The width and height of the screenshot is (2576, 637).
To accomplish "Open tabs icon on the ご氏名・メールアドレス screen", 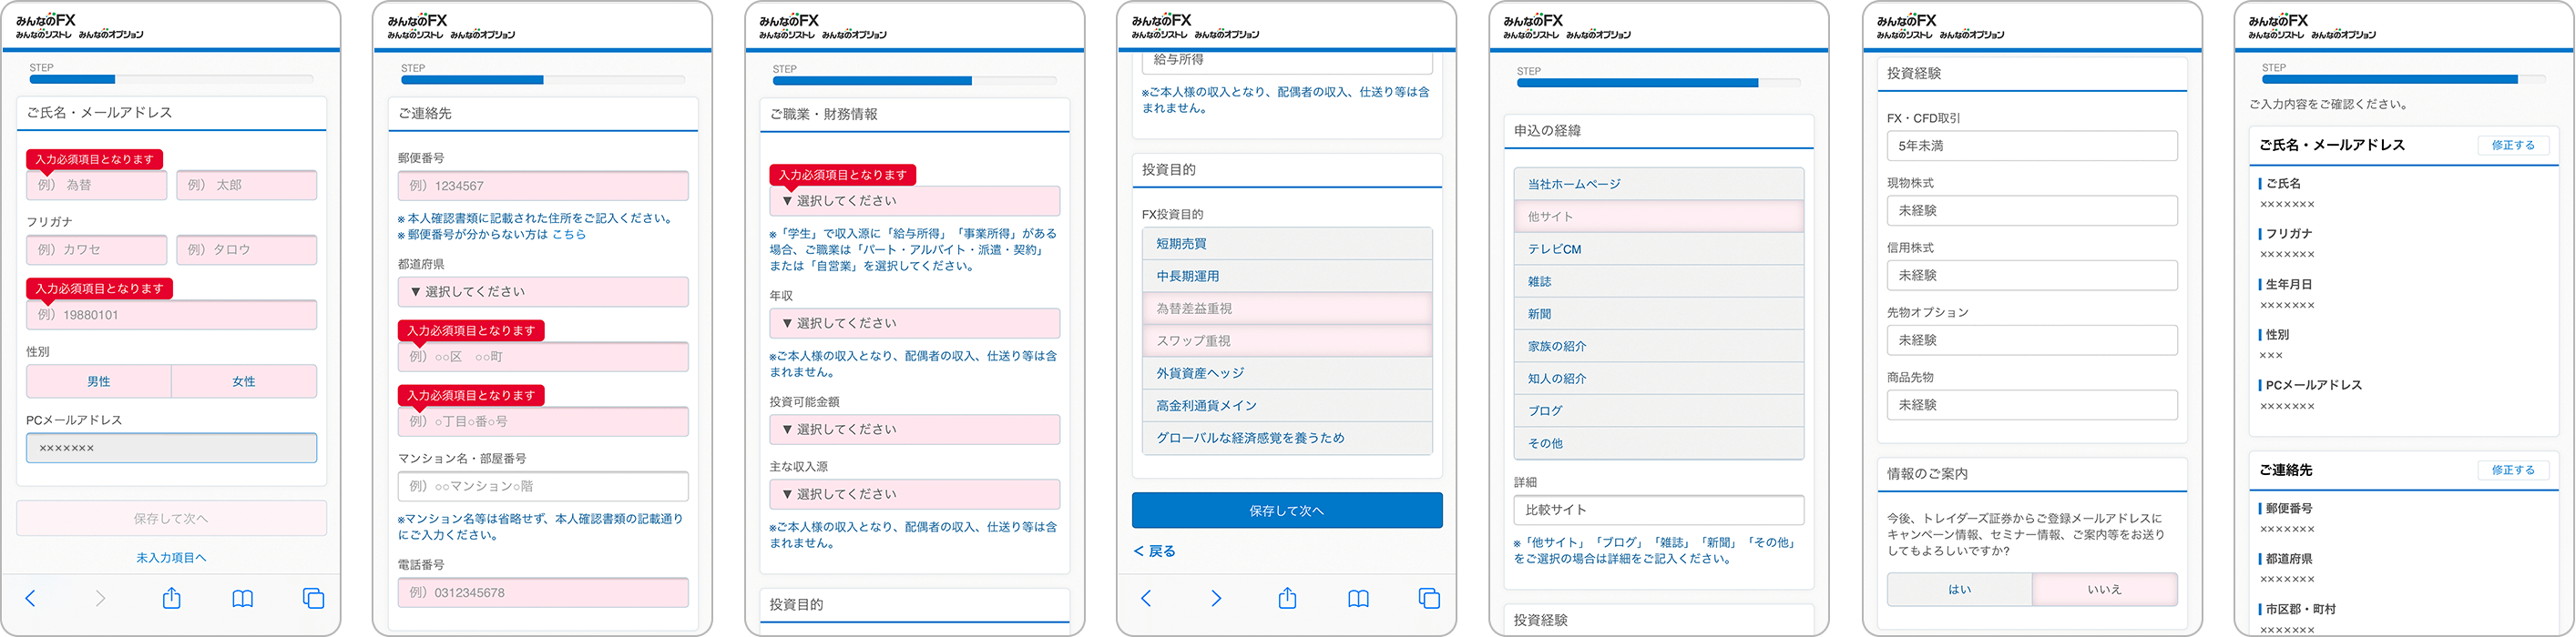I will coord(314,598).
